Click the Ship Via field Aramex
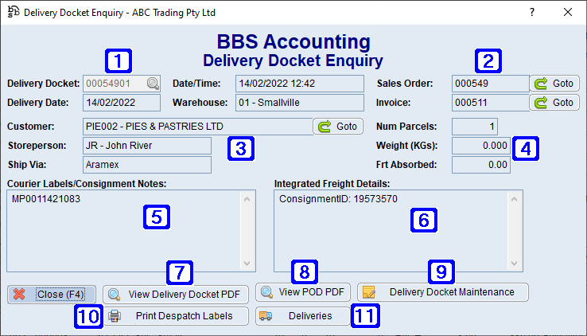Image resolution: width=587 pixels, height=336 pixels. [x=147, y=165]
